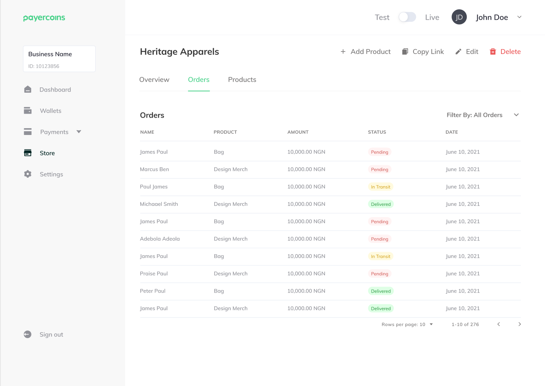
Task: Toggle the Test/Live mode switch
Action: tap(407, 17)
